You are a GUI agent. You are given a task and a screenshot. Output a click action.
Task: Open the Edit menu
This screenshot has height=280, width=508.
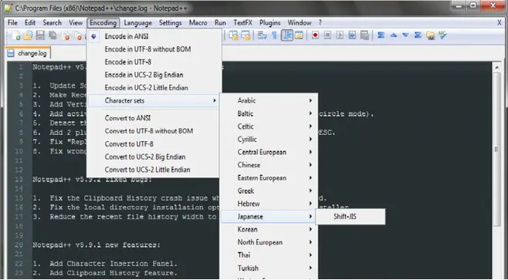[30, 22]
